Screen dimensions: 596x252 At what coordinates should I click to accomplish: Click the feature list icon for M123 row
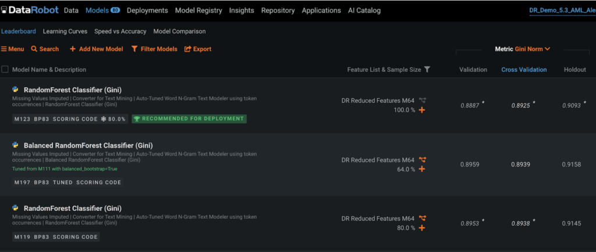tap(423, 100)
